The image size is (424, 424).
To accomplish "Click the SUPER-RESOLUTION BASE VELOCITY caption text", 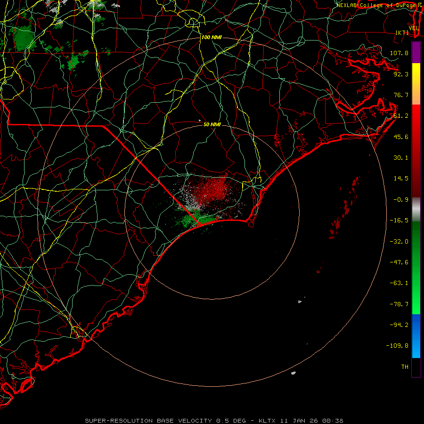I will click(x=148, y=421).
